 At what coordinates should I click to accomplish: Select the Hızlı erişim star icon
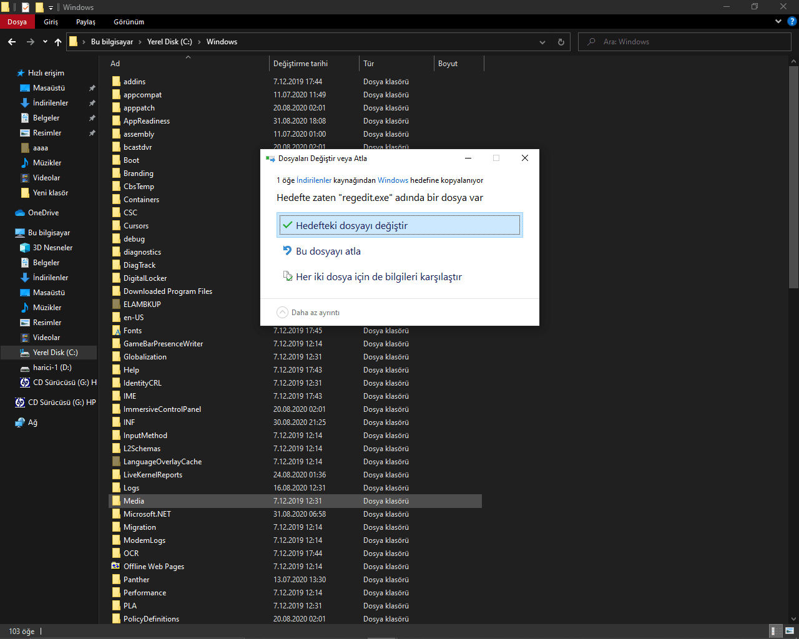click(21, 73)
